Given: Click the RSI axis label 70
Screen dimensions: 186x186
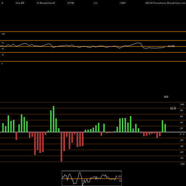Looking at the screenshot, I should 3,43.
